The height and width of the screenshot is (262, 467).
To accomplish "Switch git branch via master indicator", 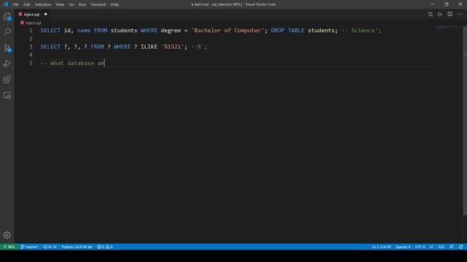I will (x=29, y=247).
